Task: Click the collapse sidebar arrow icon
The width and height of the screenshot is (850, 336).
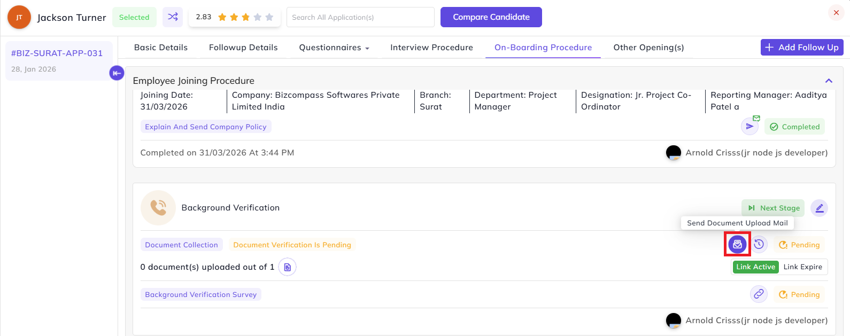Action: [x=117, y=73]
